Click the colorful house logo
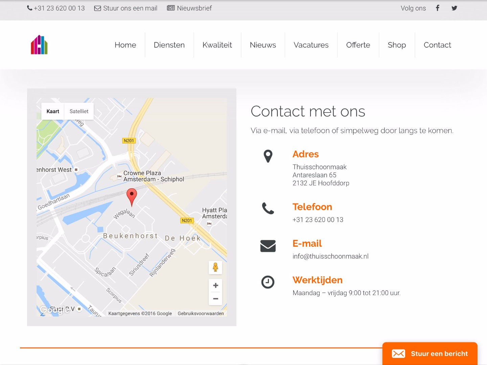 click(x=39, y=45)
